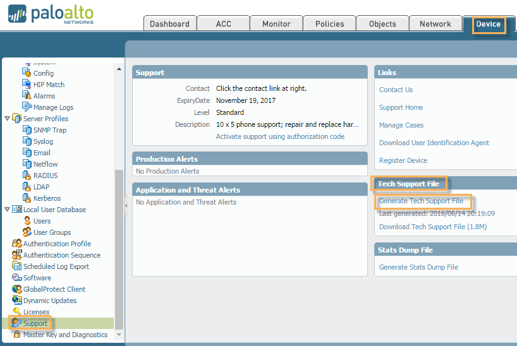Screen dimensions: 517x346
Task: Click 'No Application and Threat Alerts' text
Action: click(x=186, y=202)
